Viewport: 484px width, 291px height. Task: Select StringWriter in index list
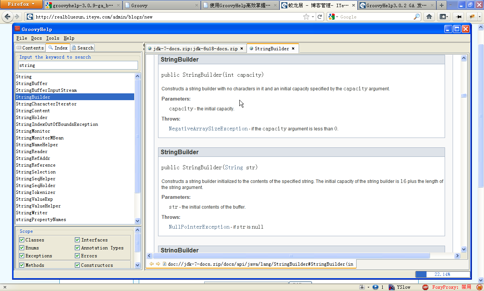point(32,212)
